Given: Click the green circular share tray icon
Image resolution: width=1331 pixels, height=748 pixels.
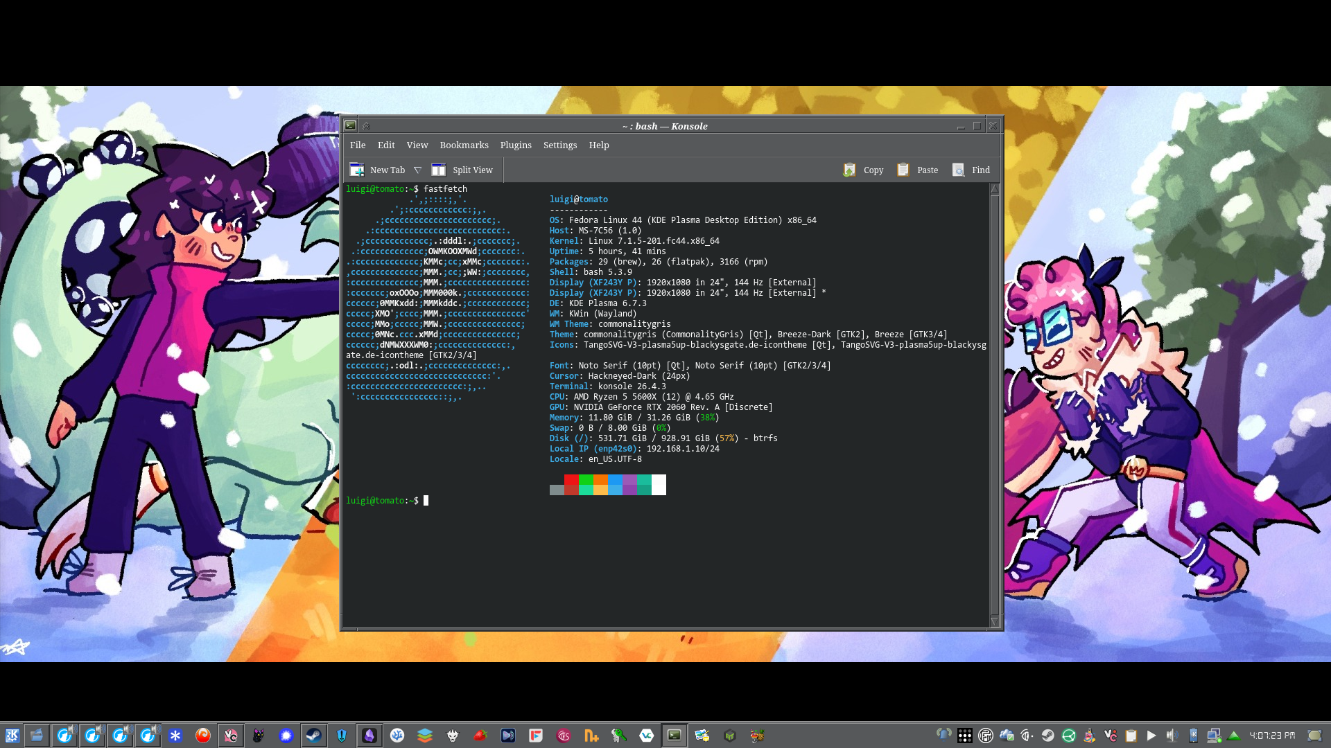Looking at the screenshot, I should point(1069,736).
